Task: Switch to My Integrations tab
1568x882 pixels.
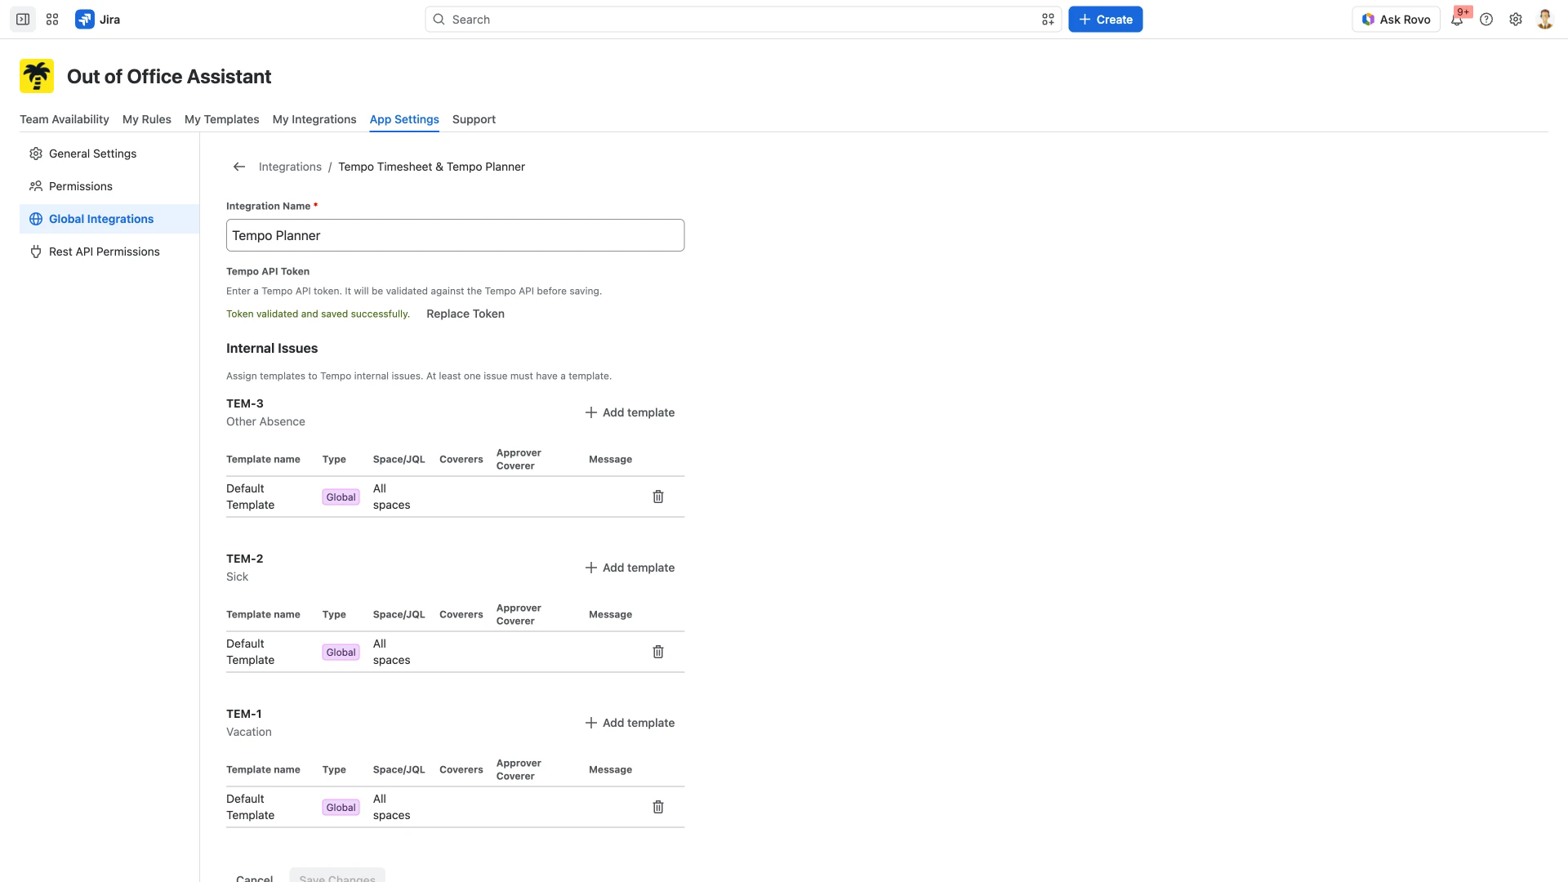Action: pyautogui.click(x=314, y=119)
